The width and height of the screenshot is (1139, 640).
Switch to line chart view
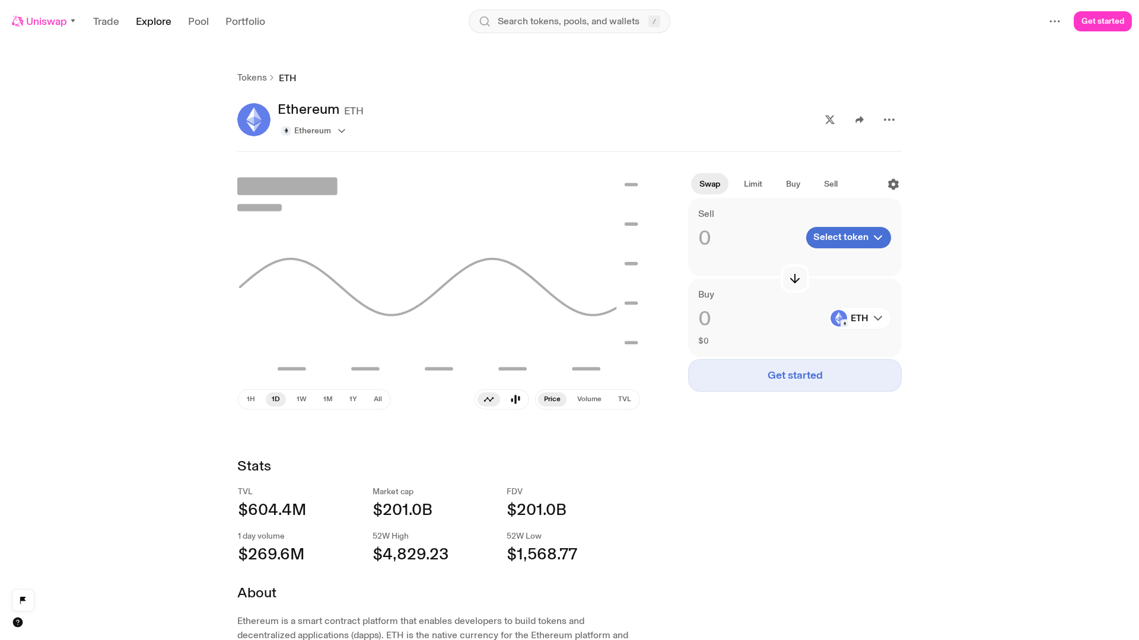point(489,399)
